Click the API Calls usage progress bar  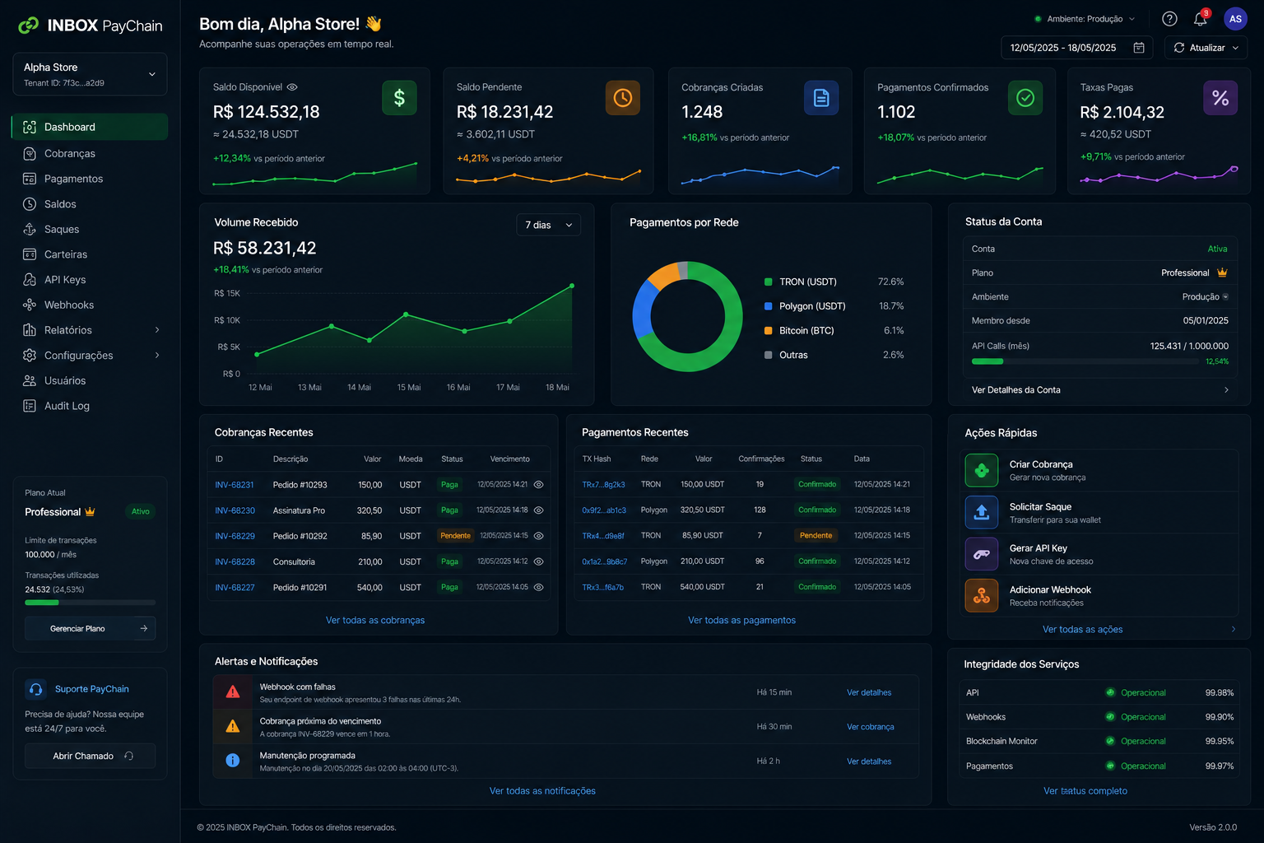(x=1099, y=361)
